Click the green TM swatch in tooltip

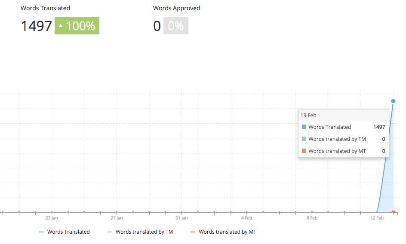pyautogui.click(x=304, y=139)
